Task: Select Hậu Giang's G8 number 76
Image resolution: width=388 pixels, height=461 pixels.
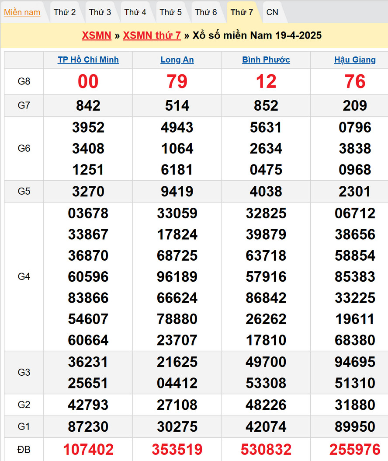Action: click(355, 82)
